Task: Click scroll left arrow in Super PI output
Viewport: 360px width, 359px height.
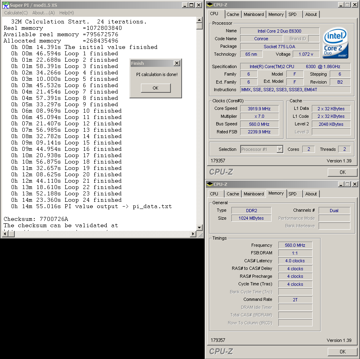Action: (x=5, y=234)
